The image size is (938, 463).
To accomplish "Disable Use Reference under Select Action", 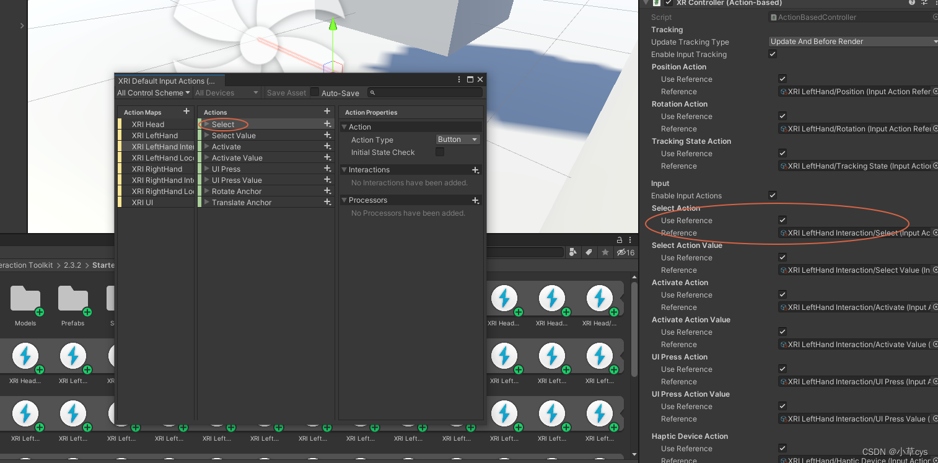I will pyautogui.click(x=782, y=219).
